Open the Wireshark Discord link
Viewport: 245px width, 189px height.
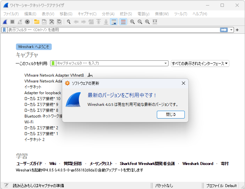(x=198, y=164)
